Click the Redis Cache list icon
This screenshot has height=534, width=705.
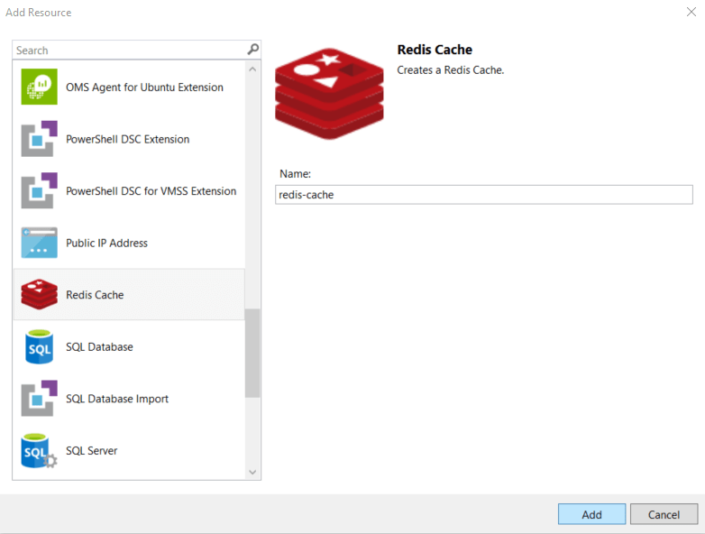coord(39,295)
